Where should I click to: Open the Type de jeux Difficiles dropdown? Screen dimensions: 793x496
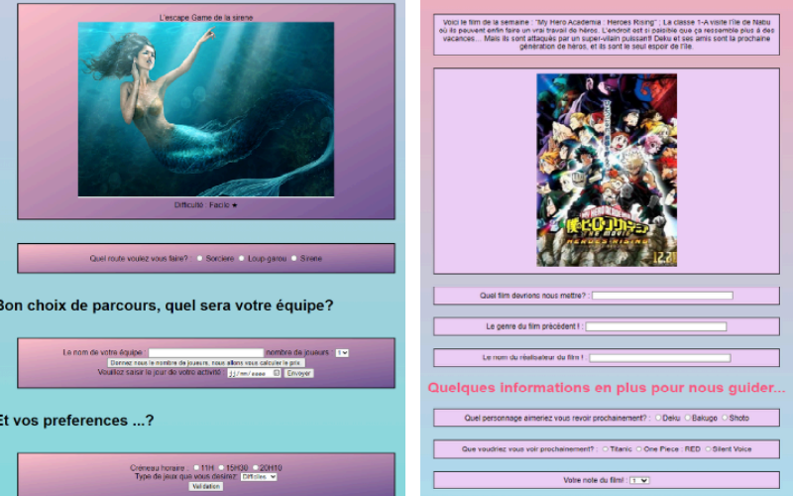click(259, 477)
